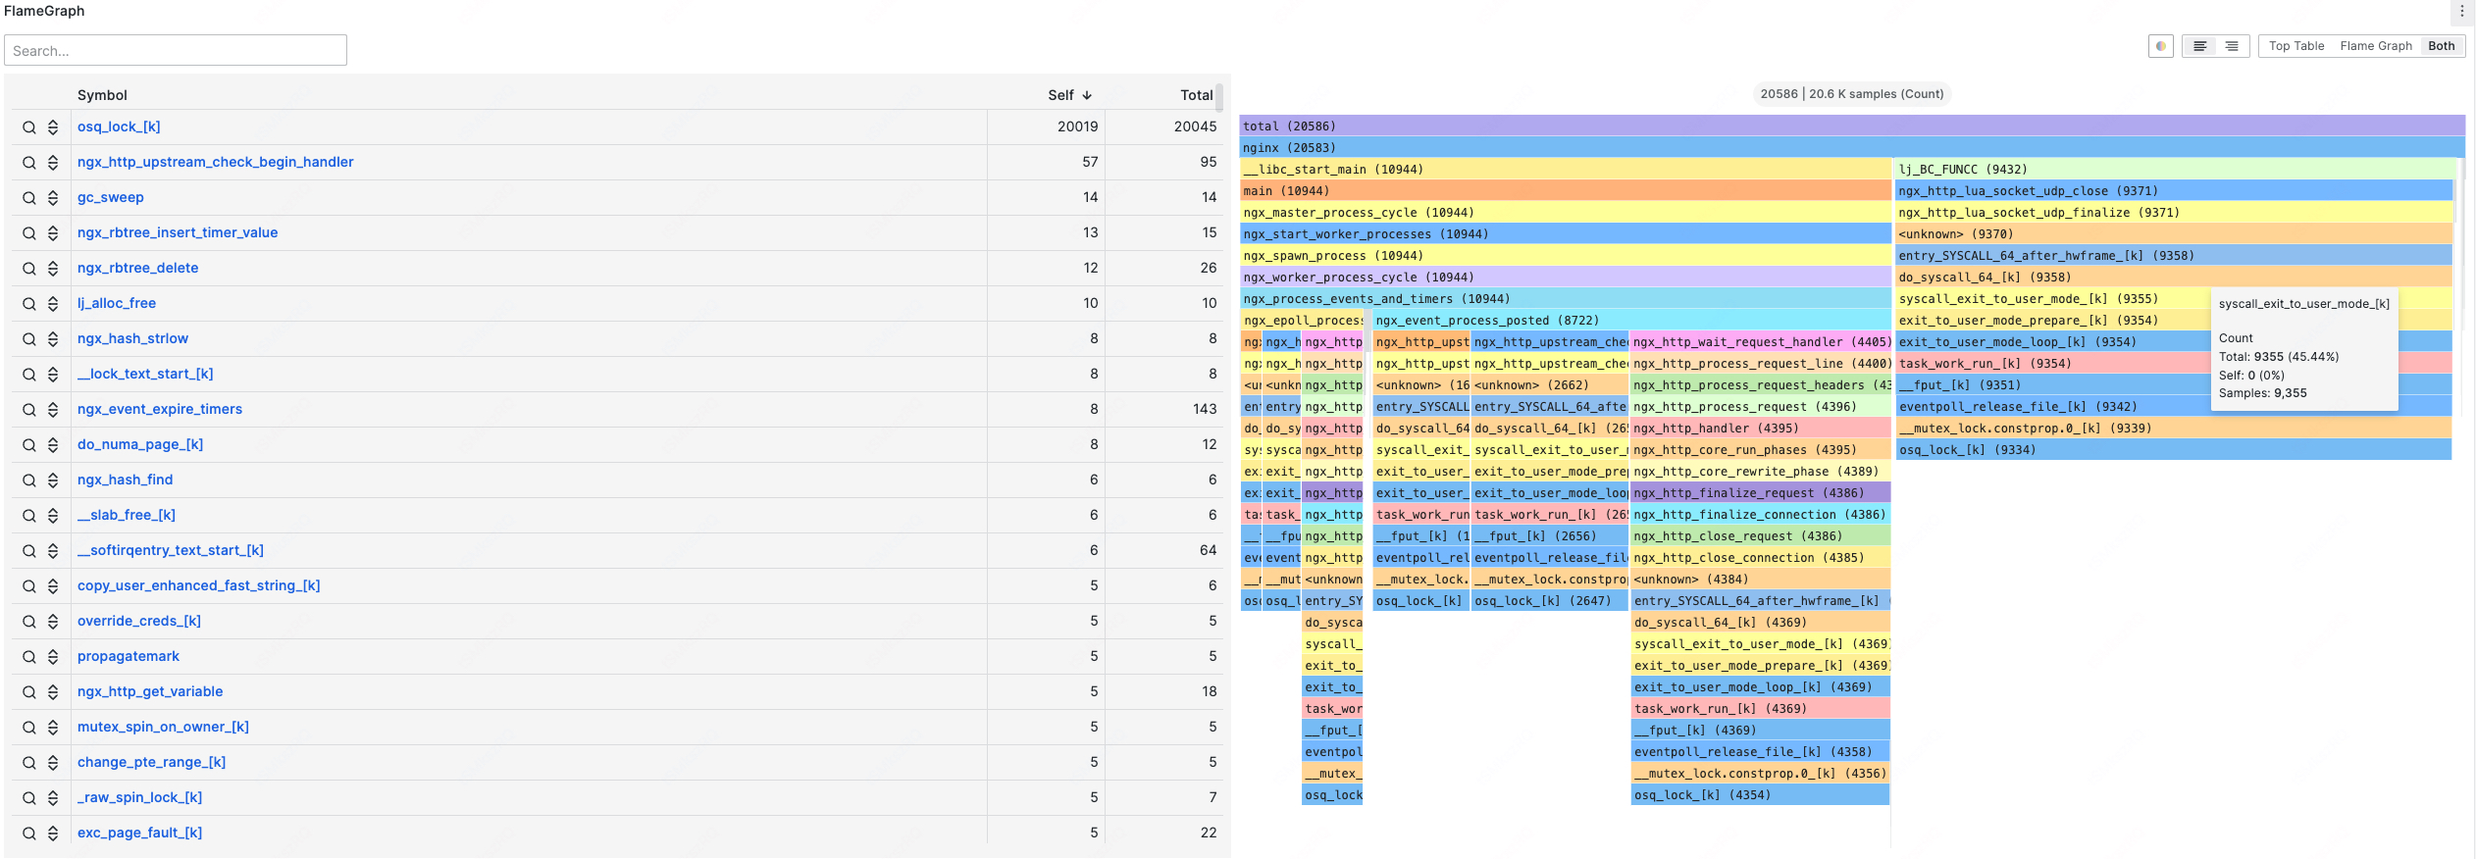Image resolution: width=2476 pixels, height=859 pixels.
Task: Click magnifier icon for exc_page_fault_[k]
Action: 29,834
